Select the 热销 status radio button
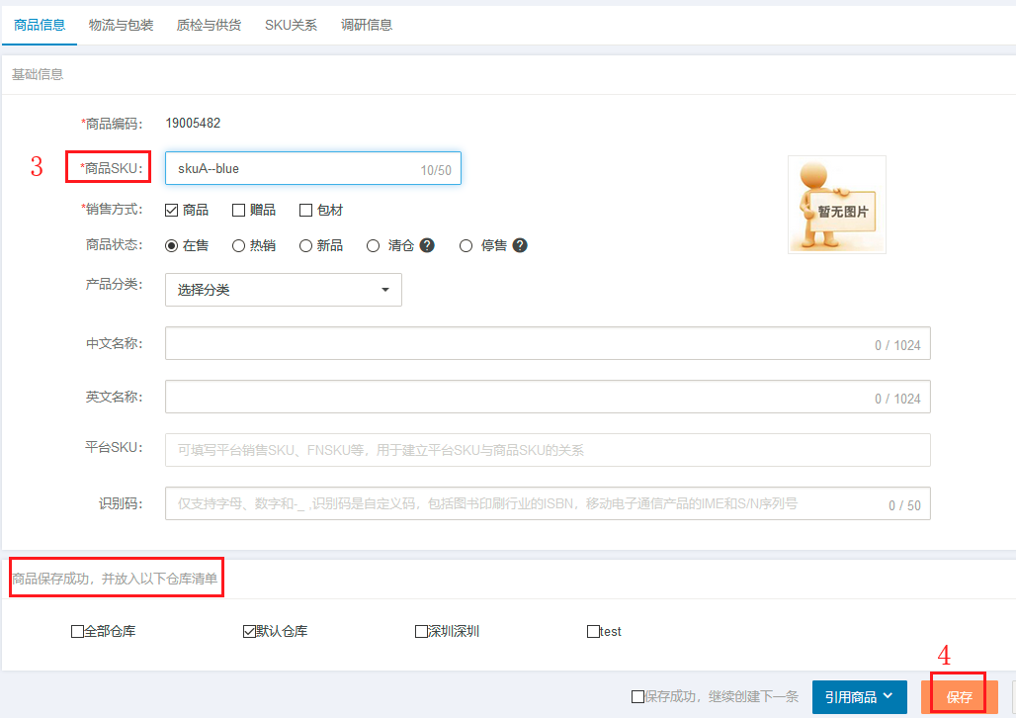Screen dimensions: 1016x718 (238, 246)
